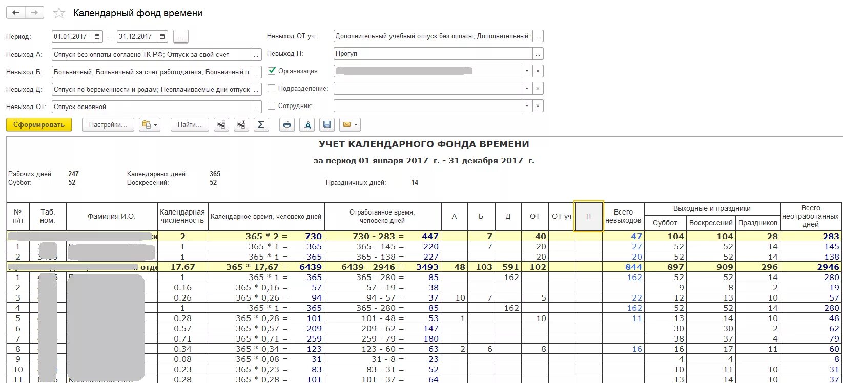Select the Фамилия И.О. column header
Screen dimensions: 843x383
tap(112, 217)
